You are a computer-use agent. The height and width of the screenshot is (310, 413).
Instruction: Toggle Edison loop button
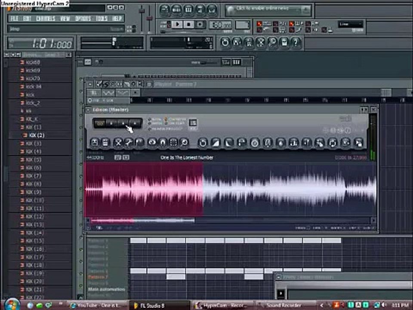point(100,124)
